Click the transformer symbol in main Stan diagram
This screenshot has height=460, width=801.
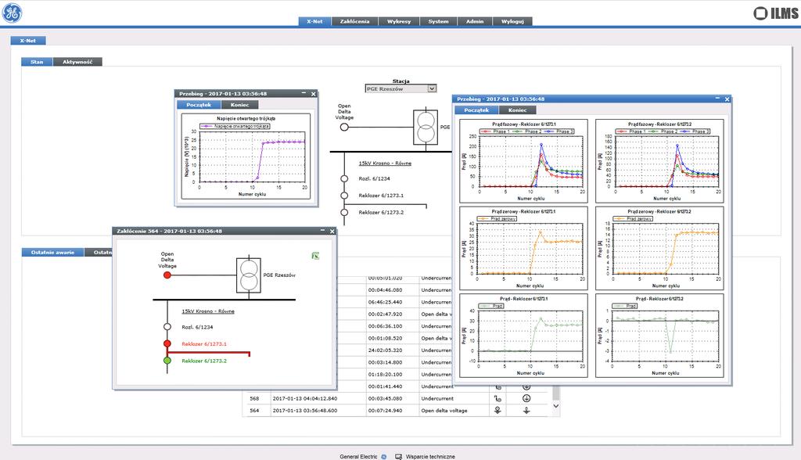coord(426,127)
